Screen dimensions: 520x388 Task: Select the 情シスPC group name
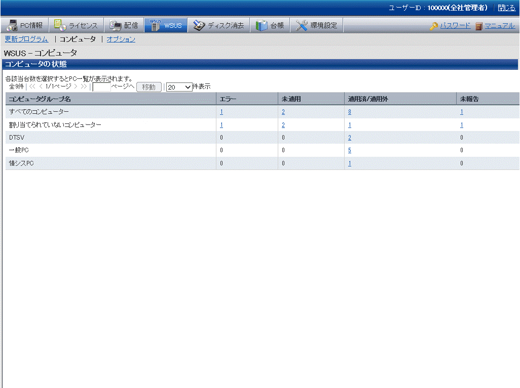pyautogui.click(x=21, y=163)
